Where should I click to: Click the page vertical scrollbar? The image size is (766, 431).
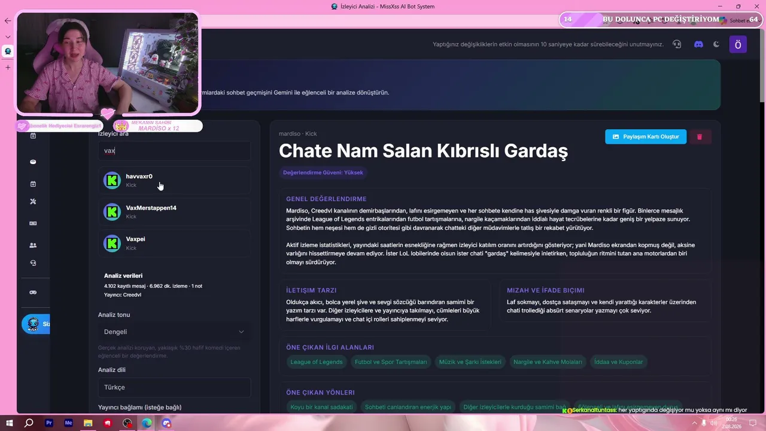(762, 66)
